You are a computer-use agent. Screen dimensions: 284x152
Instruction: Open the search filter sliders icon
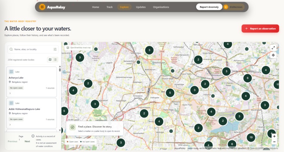(x=55, y=49)
